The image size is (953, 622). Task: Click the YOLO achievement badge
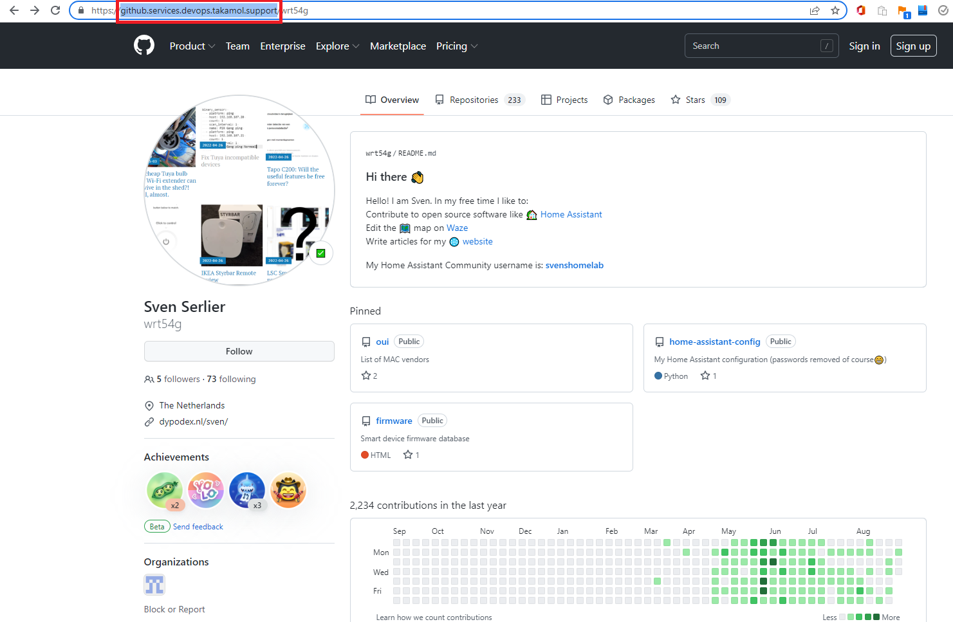click(x=205, y=489)
